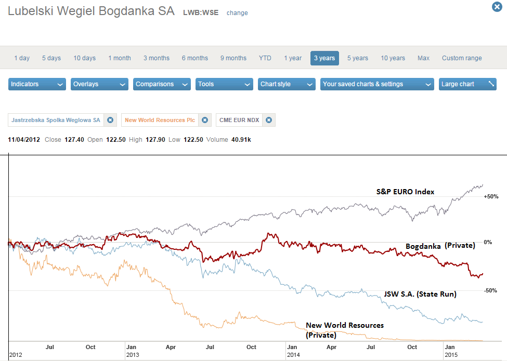Click the Bogdanka (Private) chart label

pyautogui.click(x=440, y=246)
